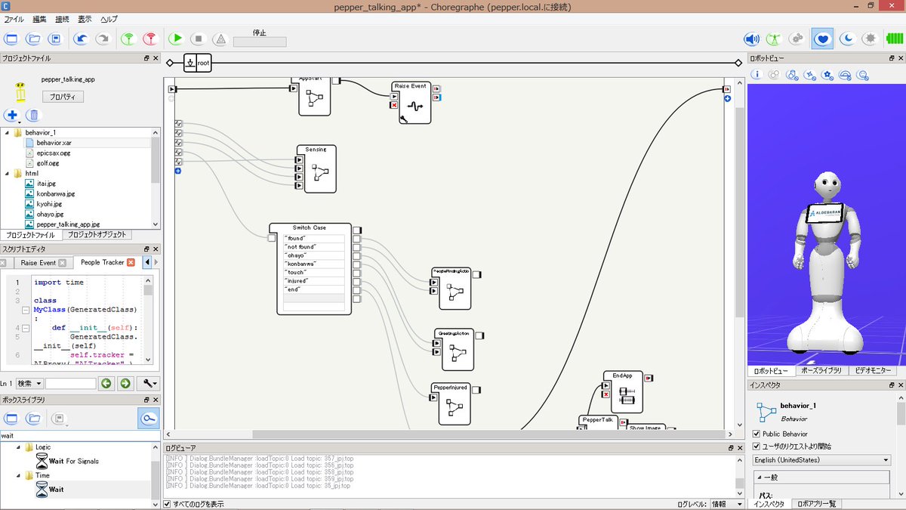The height and width of the screenshot is (510, 906).
Task: Open the wrench tools dropdown in the script editor
Action: coord(150,384)
